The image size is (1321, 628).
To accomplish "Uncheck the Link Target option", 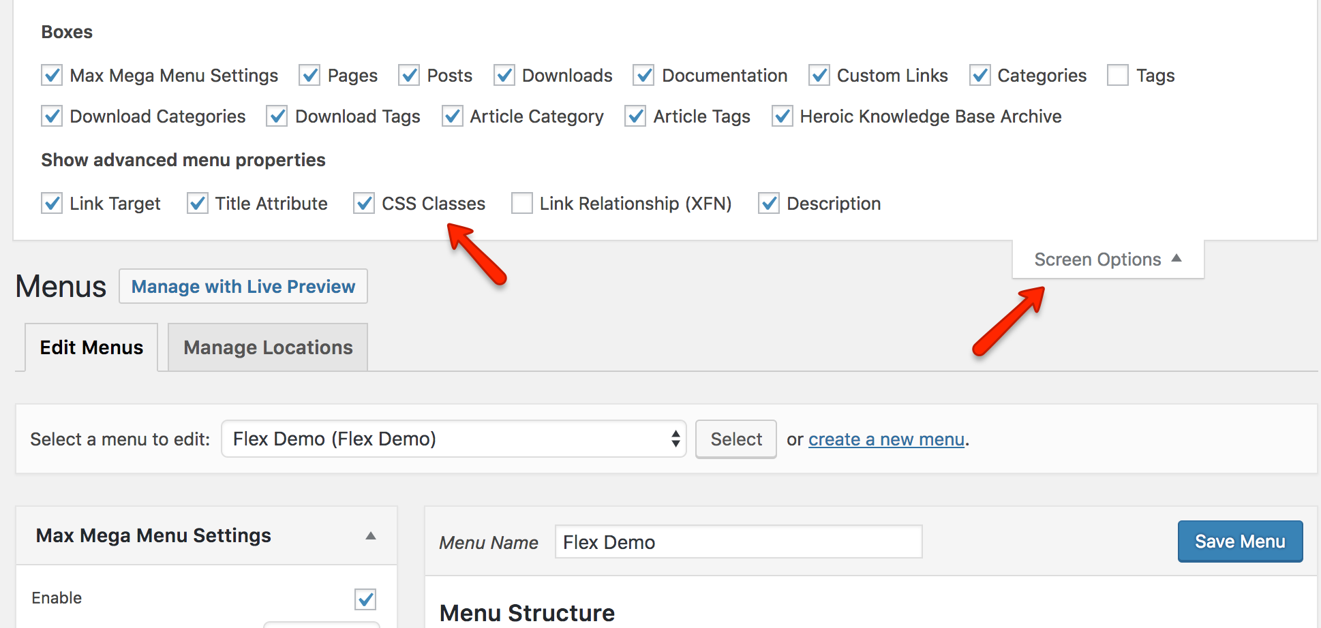I will click(52, 203).
